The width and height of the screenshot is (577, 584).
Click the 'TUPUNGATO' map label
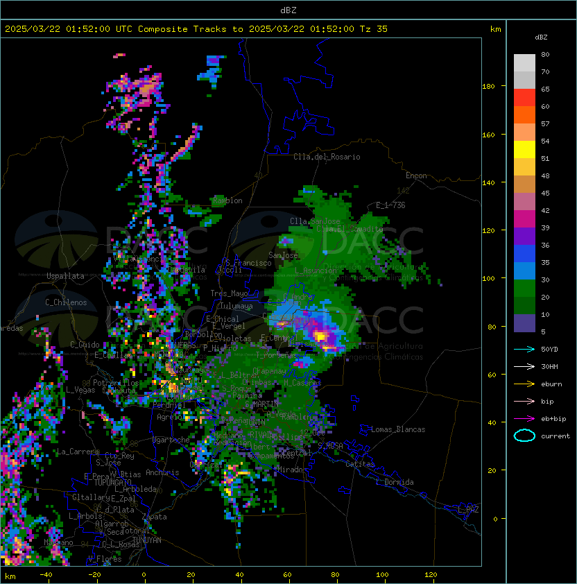click(x=112, y=482)
